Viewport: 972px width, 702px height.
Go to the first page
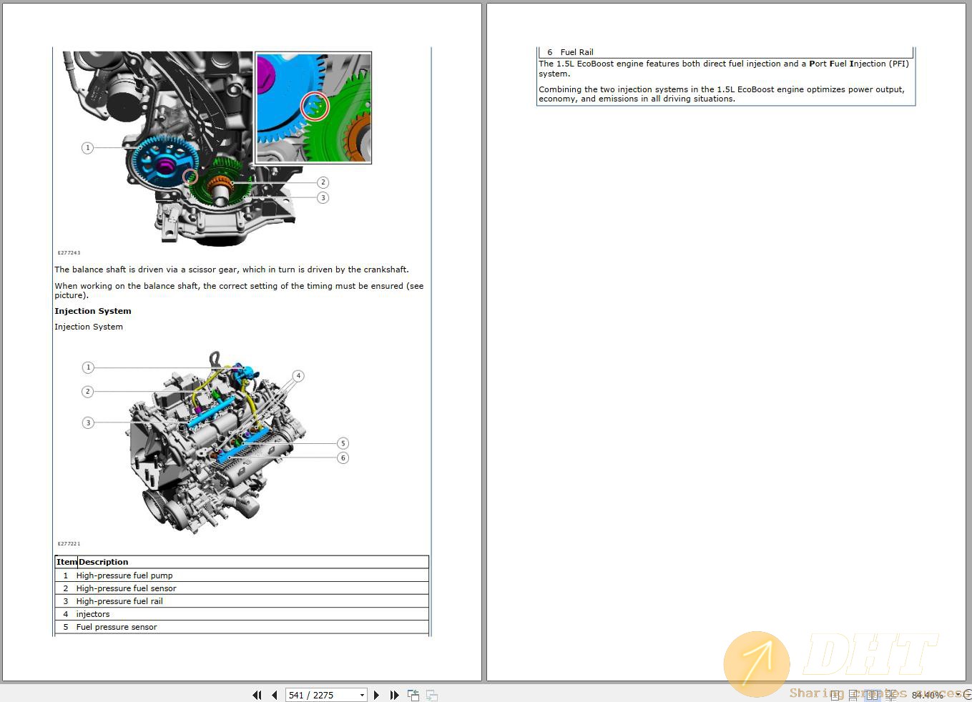coord(257,695)
